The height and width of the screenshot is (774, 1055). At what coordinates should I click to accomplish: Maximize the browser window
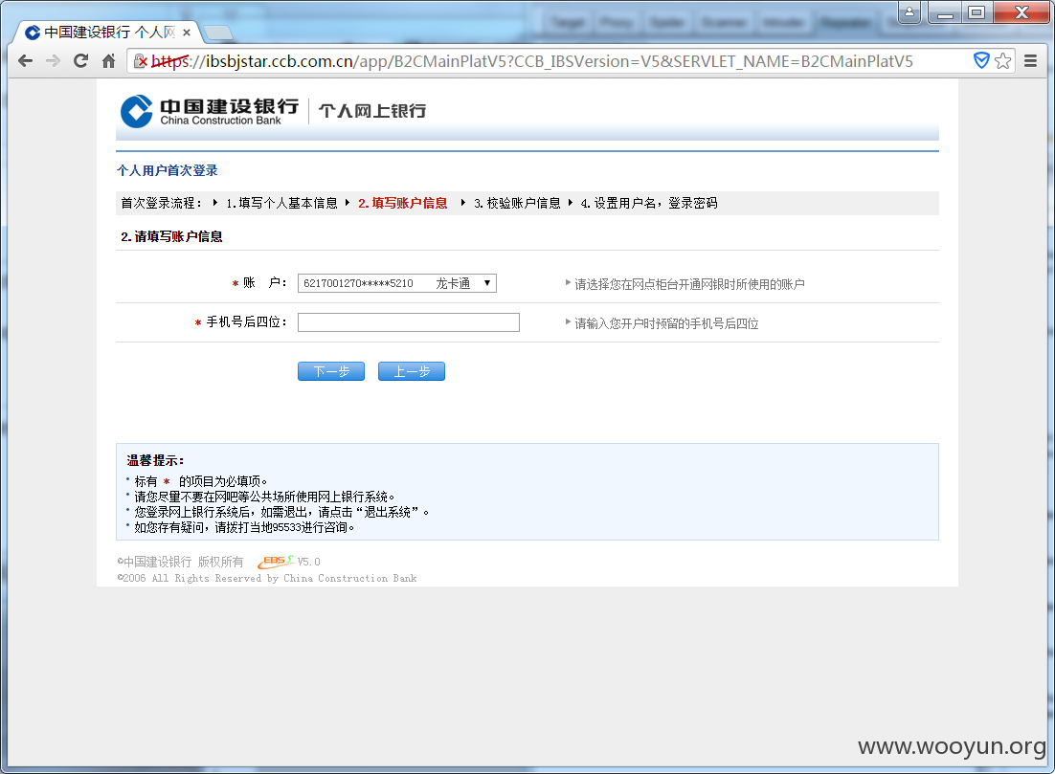tap(976, 12)
